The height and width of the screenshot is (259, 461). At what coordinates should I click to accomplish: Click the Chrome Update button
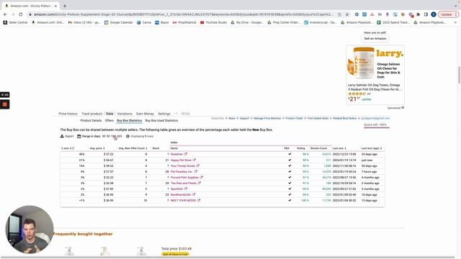pyautogui.click(x=448, y=14)
